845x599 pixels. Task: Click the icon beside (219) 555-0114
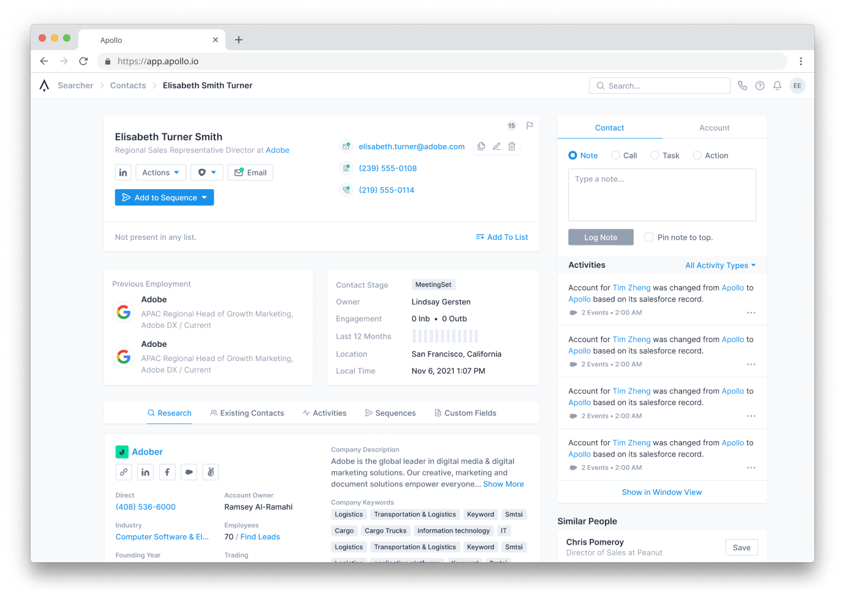[x=347, y=190]
